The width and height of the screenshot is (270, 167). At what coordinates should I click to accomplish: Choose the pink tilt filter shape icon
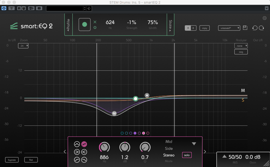(x=84, y=144)
